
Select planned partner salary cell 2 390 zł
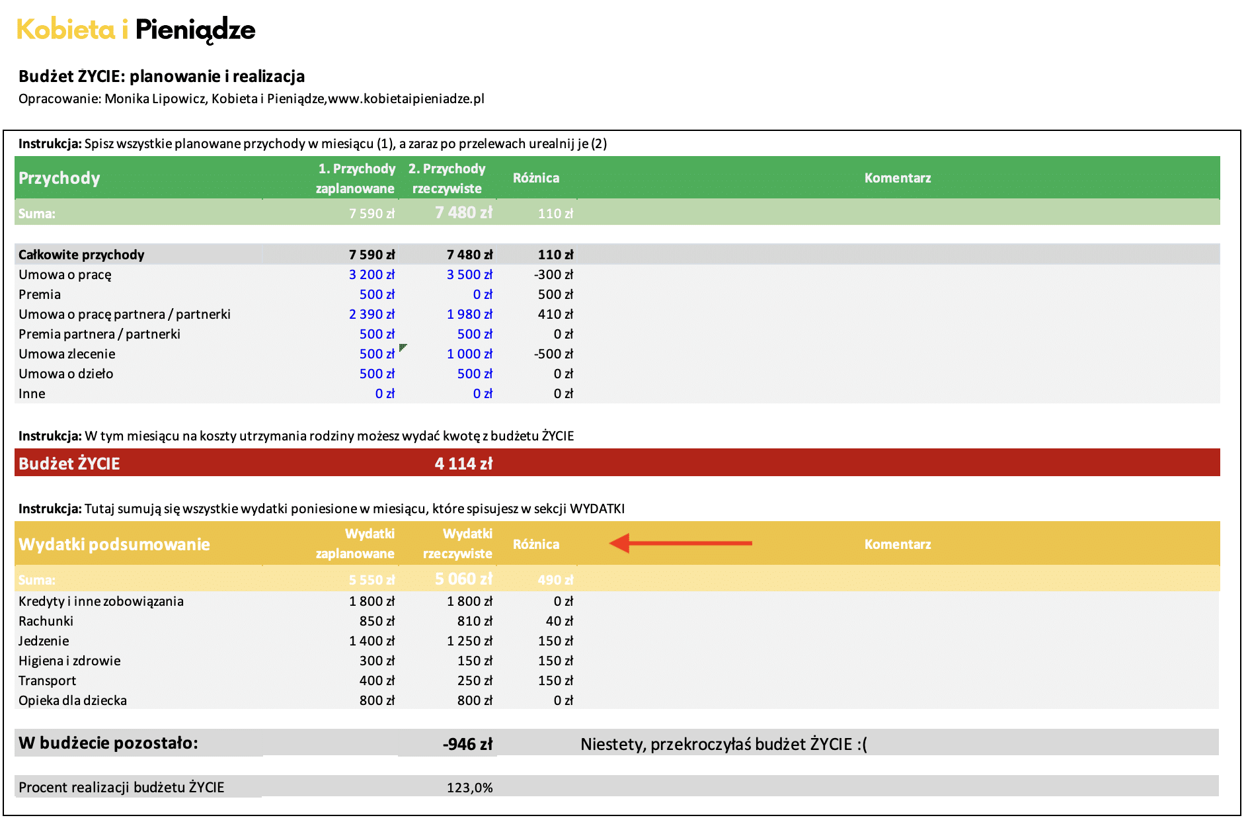pyautogui.click(x=371, y=314)
